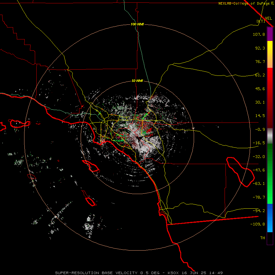Select the 30.1 scale value

[260, 102]
